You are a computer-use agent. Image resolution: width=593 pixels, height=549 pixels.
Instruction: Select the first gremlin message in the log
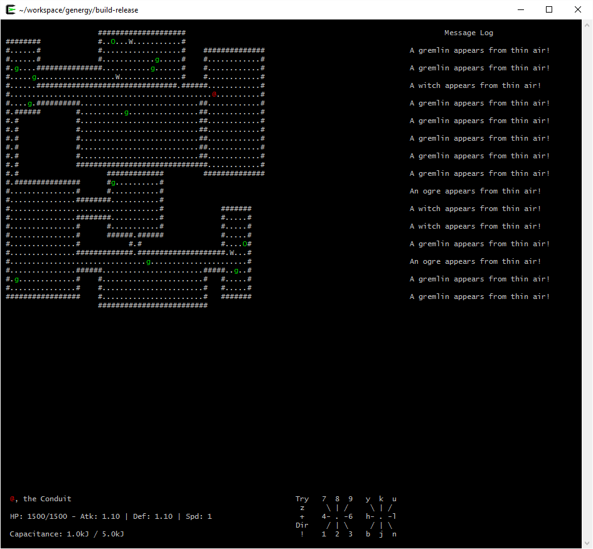479,50
